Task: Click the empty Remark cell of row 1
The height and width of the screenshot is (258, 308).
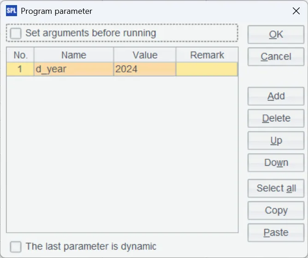Action: tap(207, 69)
